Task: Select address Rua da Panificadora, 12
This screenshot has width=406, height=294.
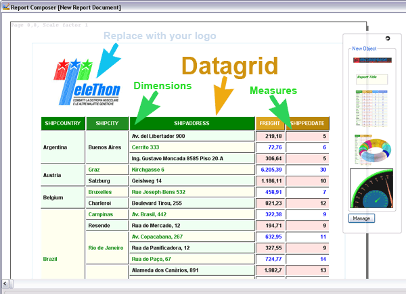Action: pos(192,248)
